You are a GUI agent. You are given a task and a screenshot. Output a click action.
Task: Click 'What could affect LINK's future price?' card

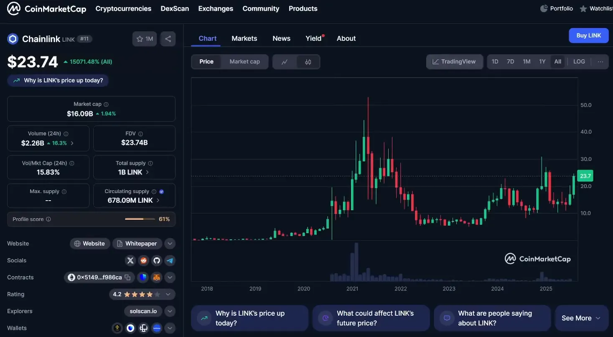371,318
